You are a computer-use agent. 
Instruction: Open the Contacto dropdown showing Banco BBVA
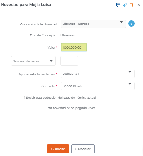(98, 86)
